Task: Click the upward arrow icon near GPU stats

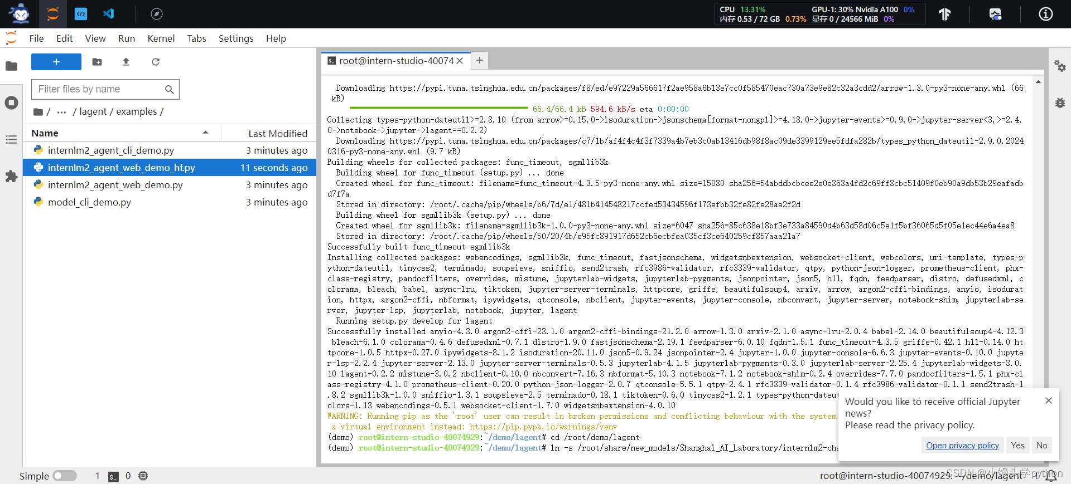Action: 944,14
